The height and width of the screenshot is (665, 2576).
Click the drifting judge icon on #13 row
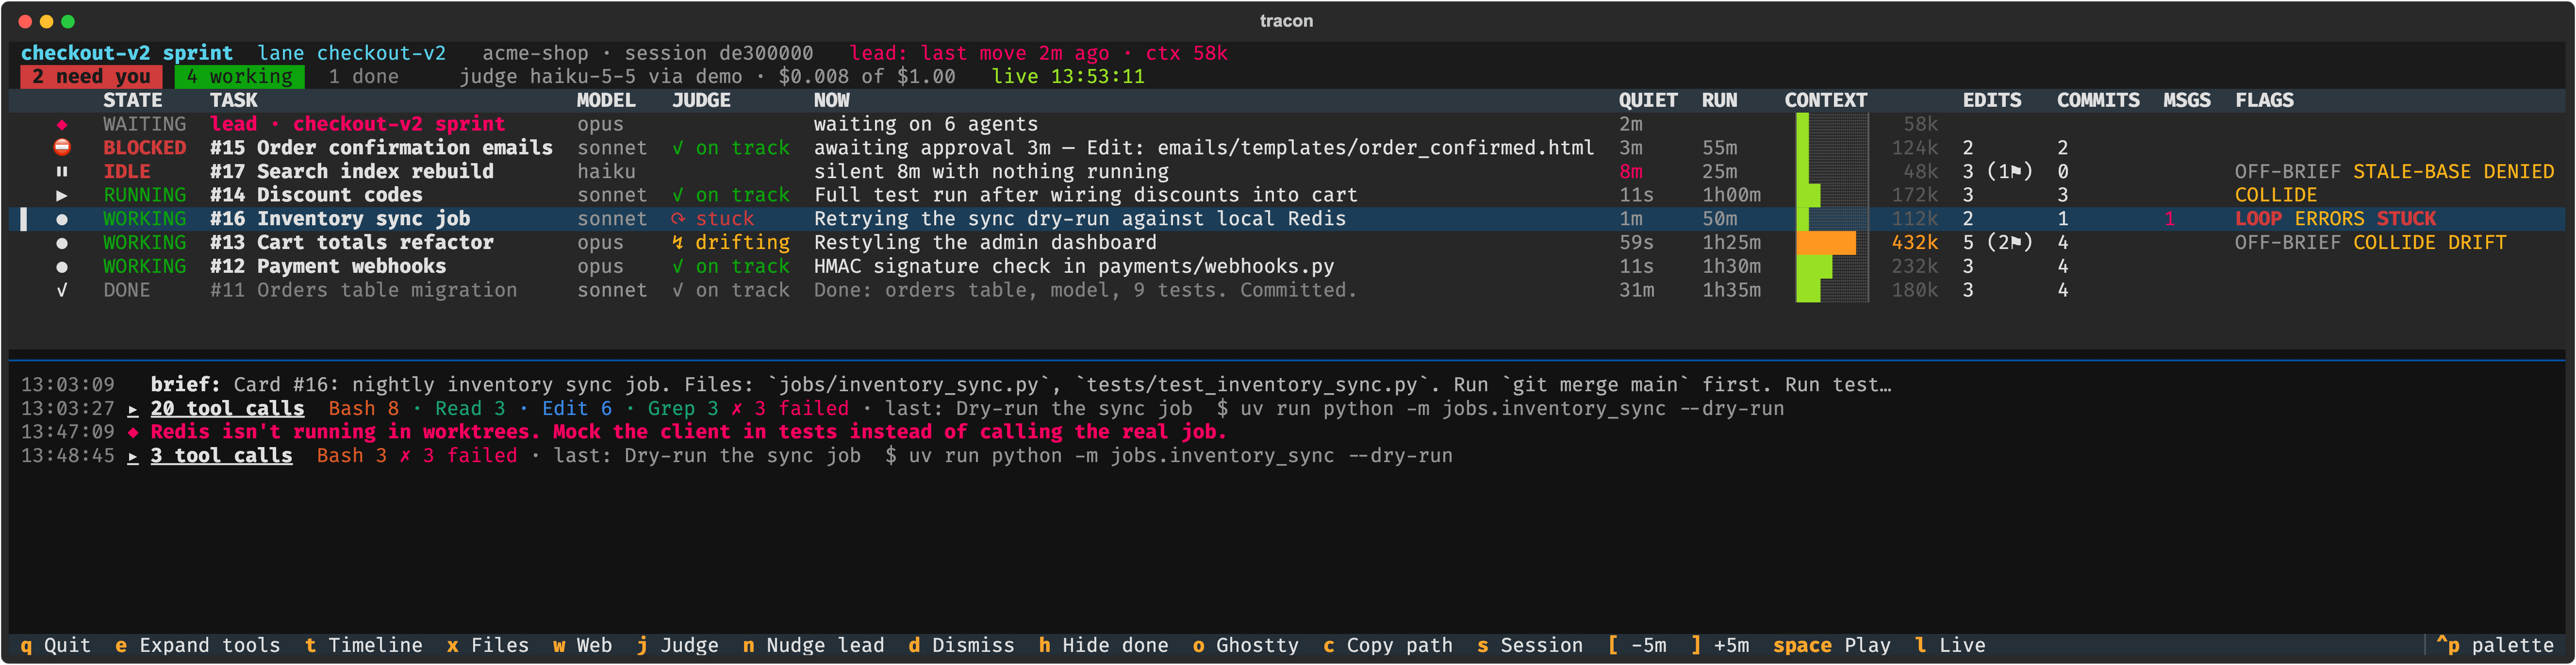pyautogui.click(x=678, y=243)
